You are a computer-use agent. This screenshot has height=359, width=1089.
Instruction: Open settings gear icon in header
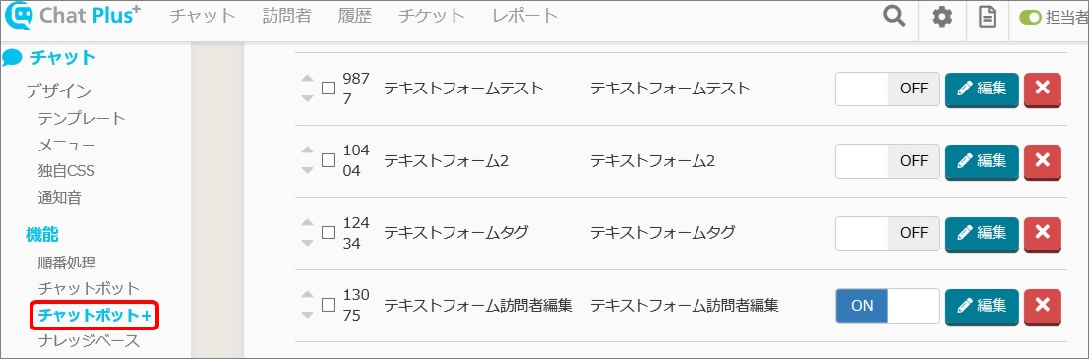(941, 18)
